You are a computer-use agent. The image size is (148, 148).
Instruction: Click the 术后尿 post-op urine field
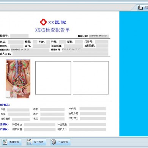93,109
